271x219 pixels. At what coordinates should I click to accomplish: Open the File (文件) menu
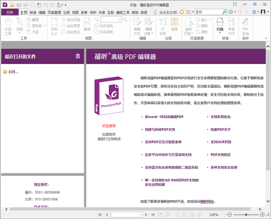[x=9, y=12]
